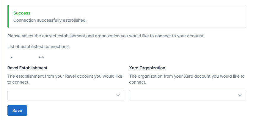The image size is (253, 120).
Task: Select the 'Connection successfully established.' message
Action: pos(50,20)
